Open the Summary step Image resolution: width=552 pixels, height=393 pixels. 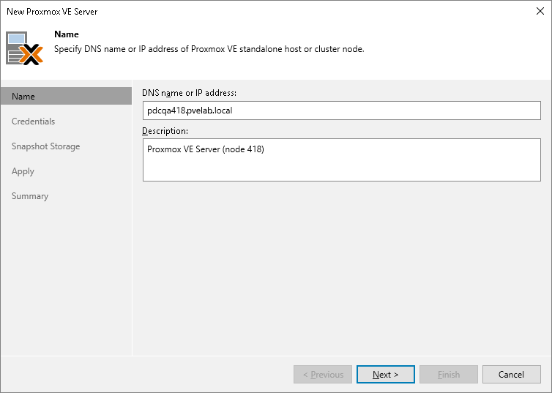(x=30, y=196)
